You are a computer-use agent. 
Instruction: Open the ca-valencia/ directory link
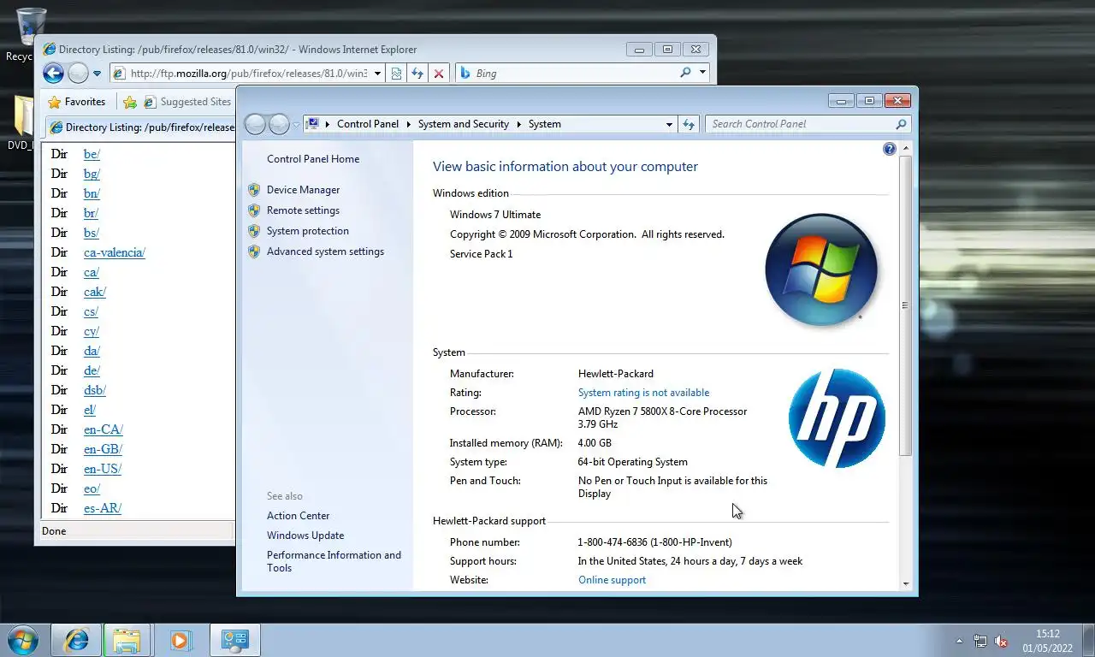click(115, 252)
